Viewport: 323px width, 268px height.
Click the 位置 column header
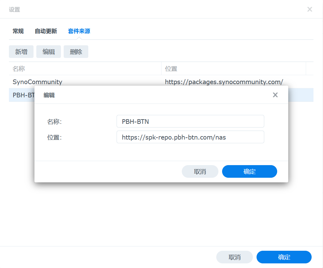[x=233, y=68]
